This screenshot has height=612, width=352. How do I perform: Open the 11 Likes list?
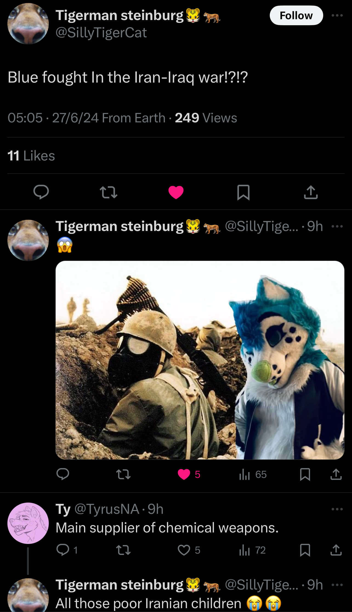point(31,156)
